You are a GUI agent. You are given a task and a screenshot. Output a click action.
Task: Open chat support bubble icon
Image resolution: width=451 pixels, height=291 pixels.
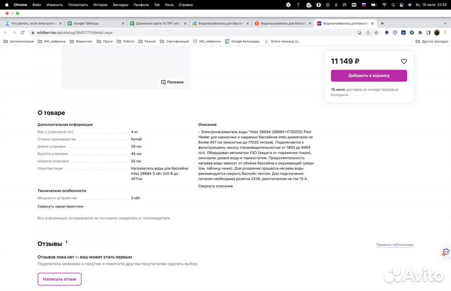(445, 252)
